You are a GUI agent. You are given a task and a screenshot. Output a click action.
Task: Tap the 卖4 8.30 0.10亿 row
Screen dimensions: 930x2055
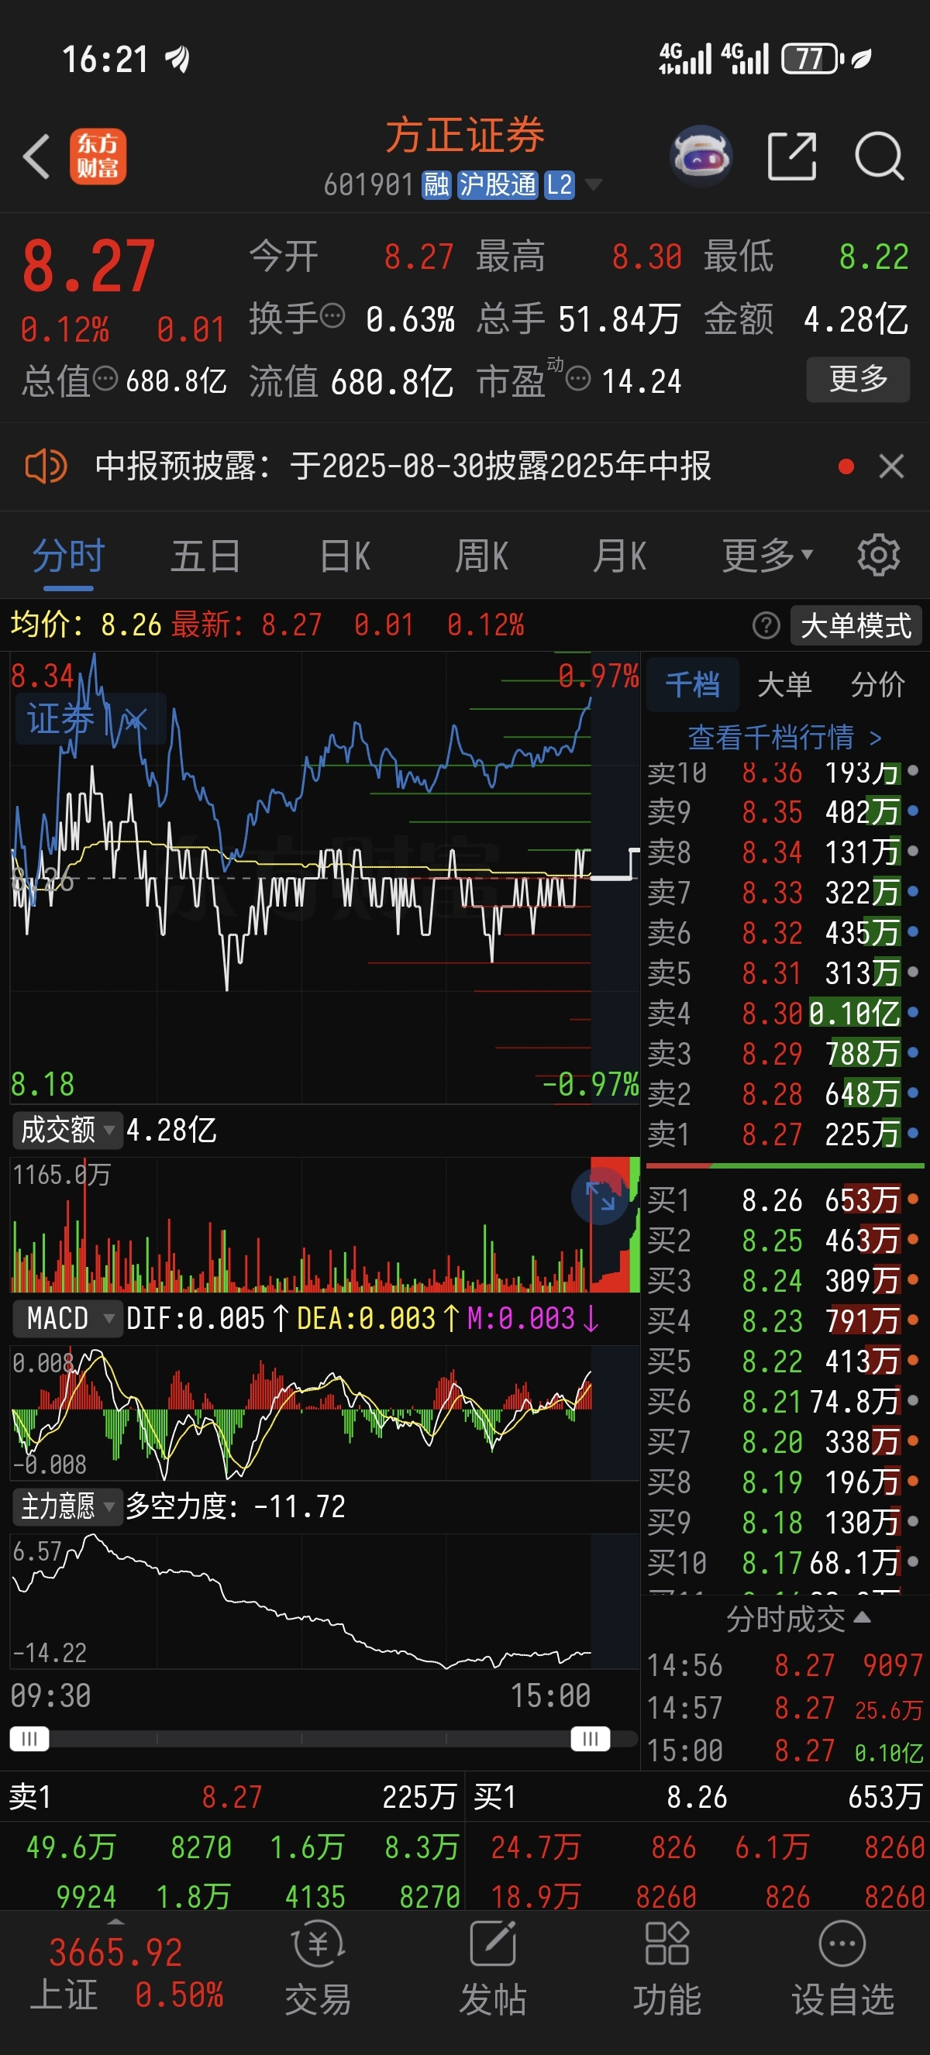[x=784, y=1013]
